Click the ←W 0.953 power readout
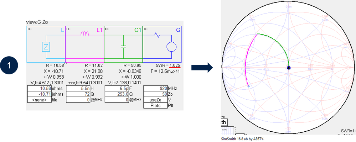This screenshot has width=356, height=142. coord(54,77)
